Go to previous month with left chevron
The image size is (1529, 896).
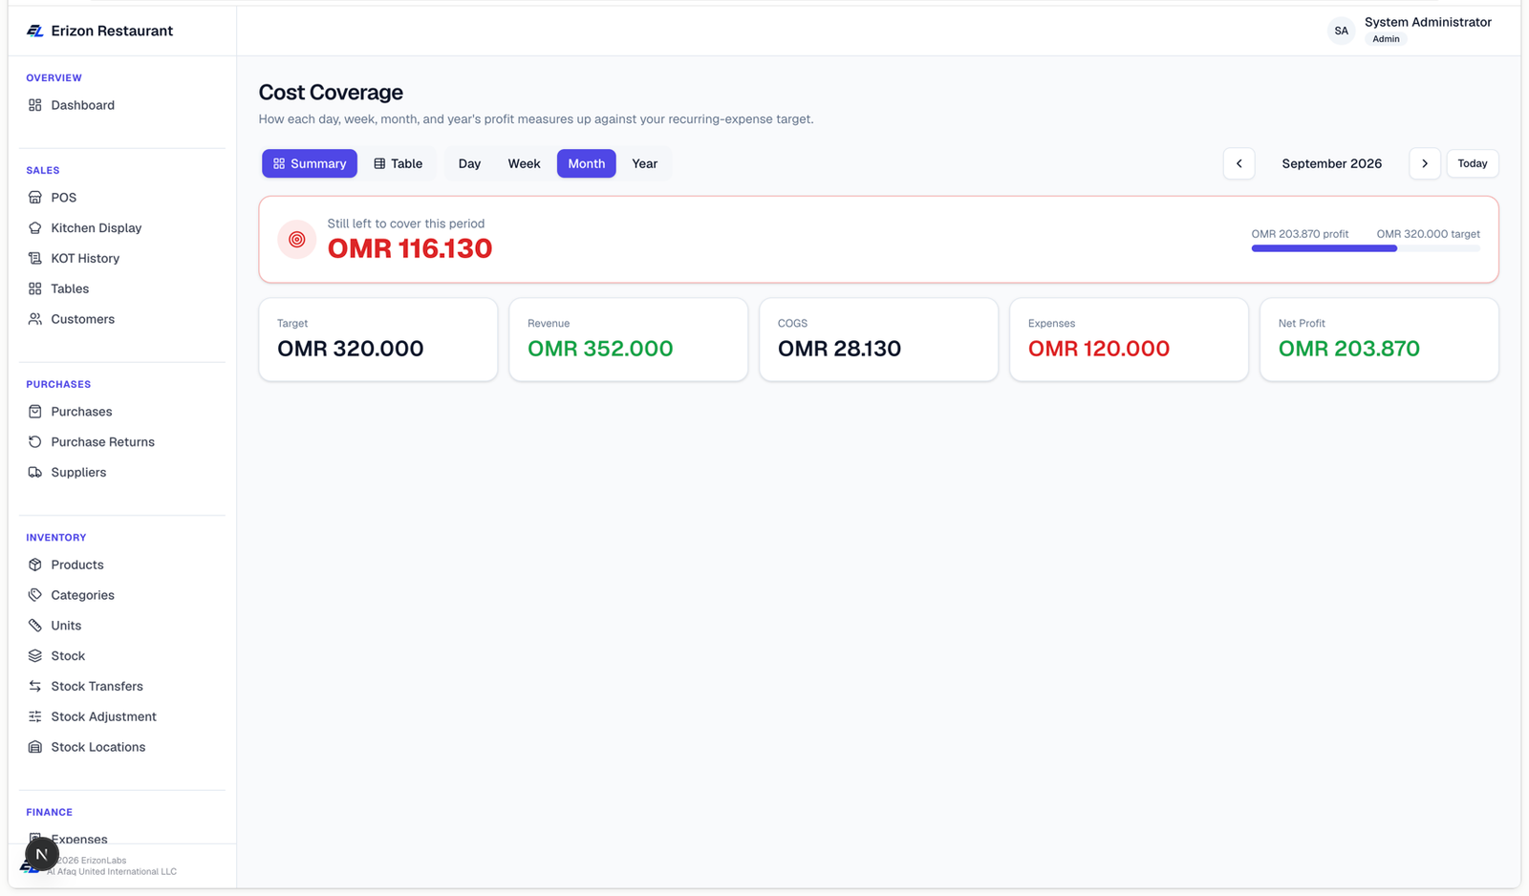1239,163
